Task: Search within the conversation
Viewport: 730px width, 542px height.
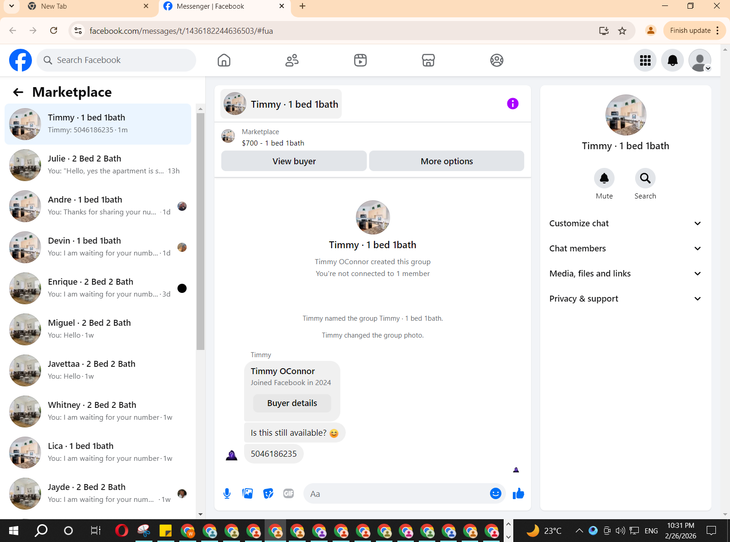Action: pos(645,178)
